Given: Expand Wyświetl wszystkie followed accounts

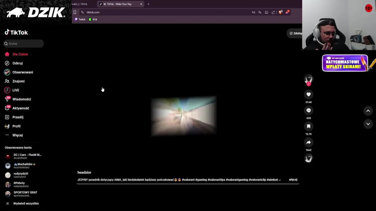Looking at the screenshot, I should (22, 203).
